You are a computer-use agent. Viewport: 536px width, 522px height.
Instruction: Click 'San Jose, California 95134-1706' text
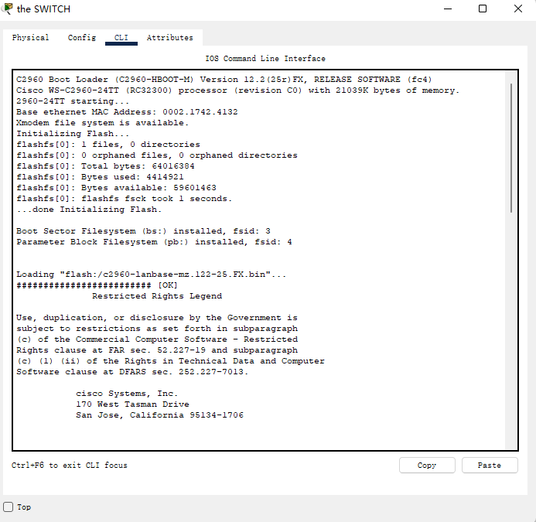tap(159, 415)
